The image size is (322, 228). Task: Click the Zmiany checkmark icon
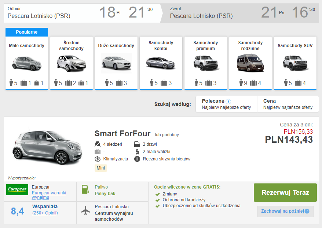click(157, 194)
